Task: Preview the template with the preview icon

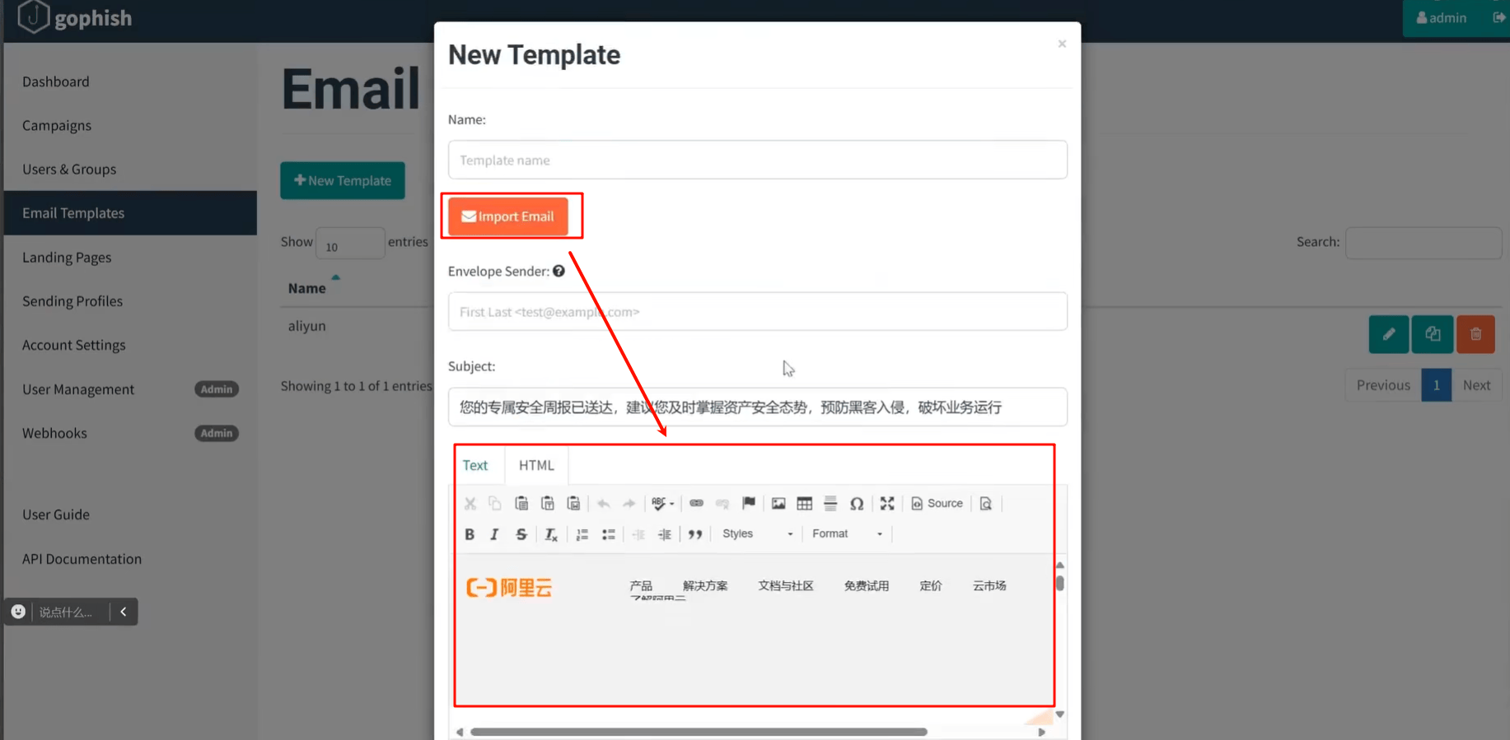Action: tap(986, 503)
